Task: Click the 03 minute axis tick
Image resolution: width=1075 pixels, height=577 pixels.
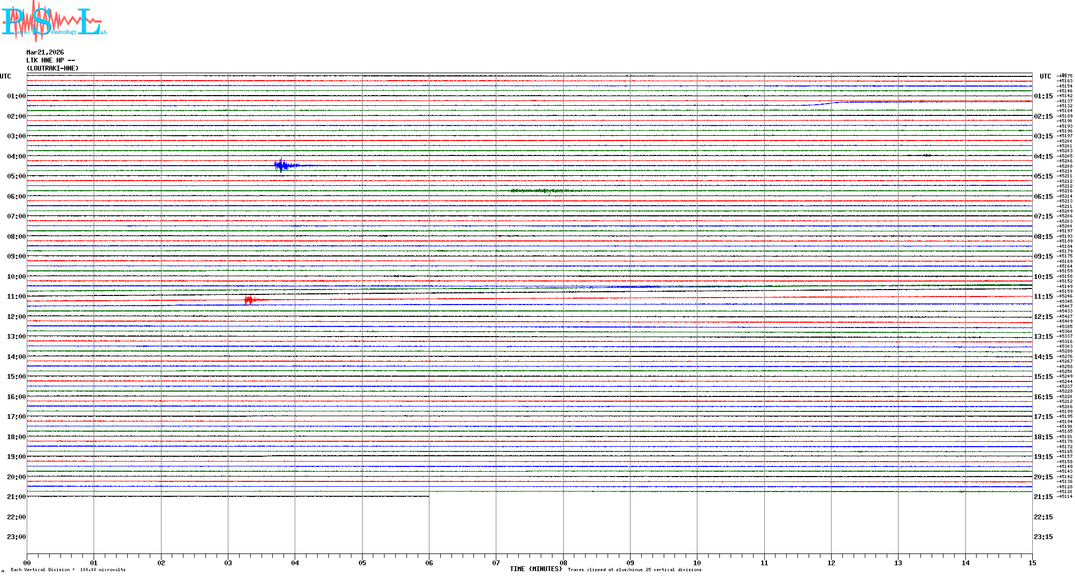Action: pyautogui.click(x=228, y=563)
